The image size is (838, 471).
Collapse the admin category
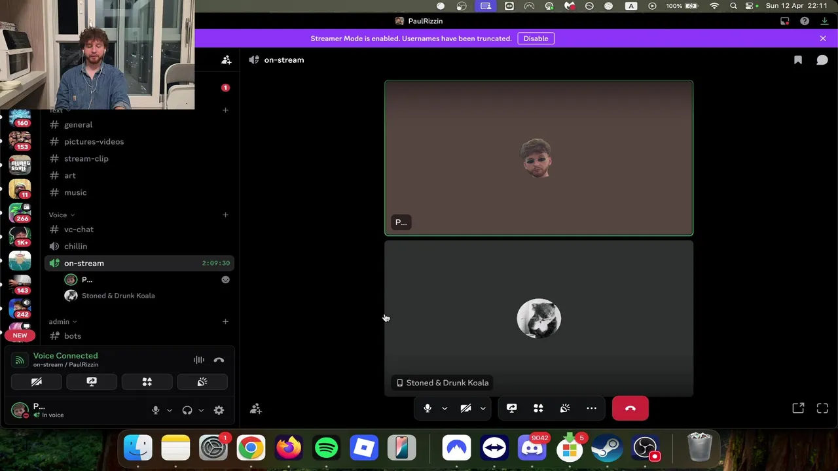(63, 321)
